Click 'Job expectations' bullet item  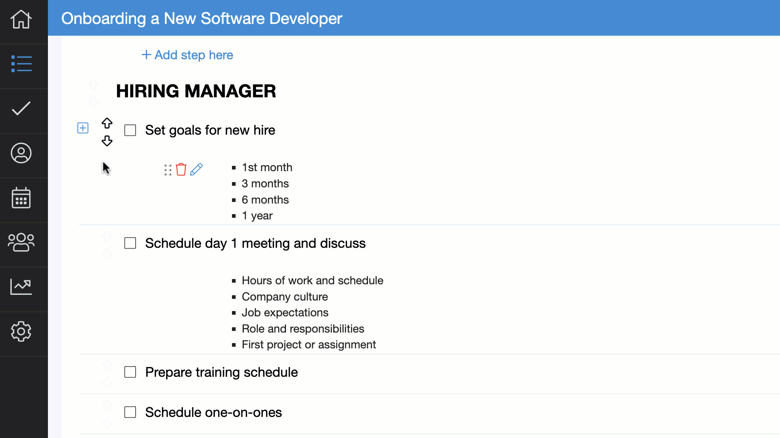click(285, 313)
